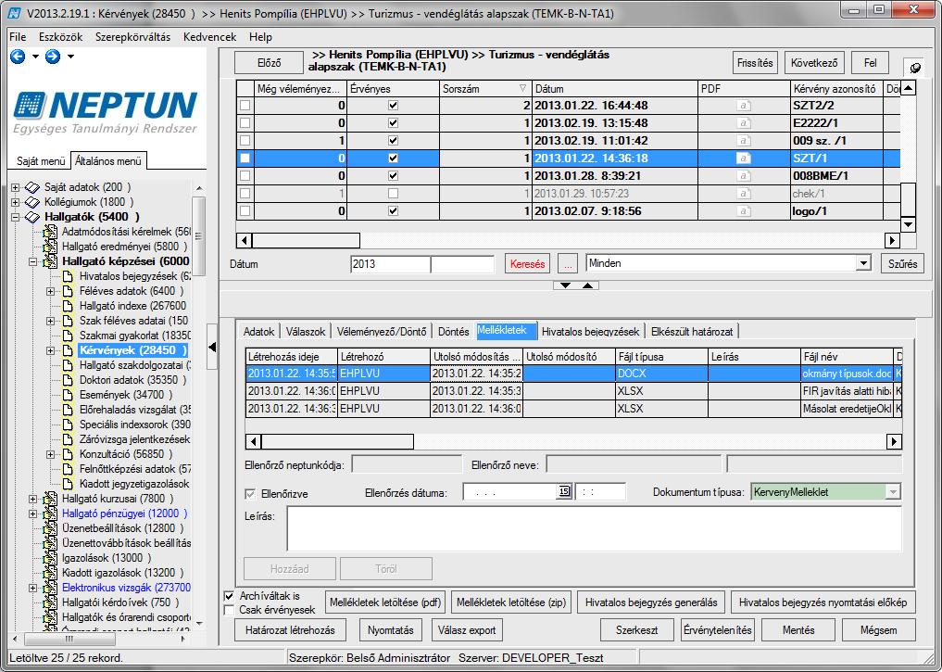Toggle the Archiváltak is checkbox
Screen dimensions: 942x672
click(229, 596)
